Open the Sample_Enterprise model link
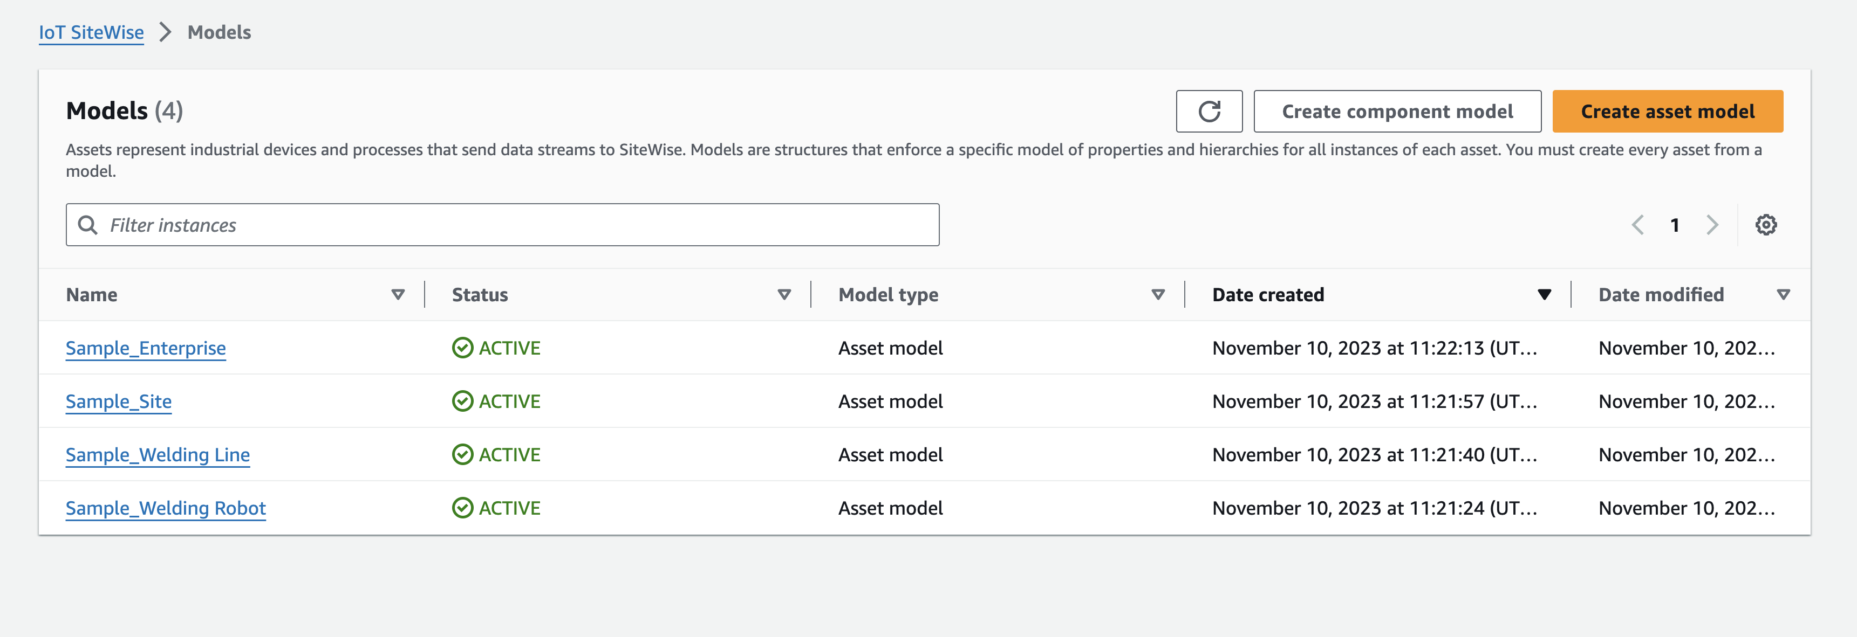The height and width of the screenshot is (637, 1857). pos(146,347)
